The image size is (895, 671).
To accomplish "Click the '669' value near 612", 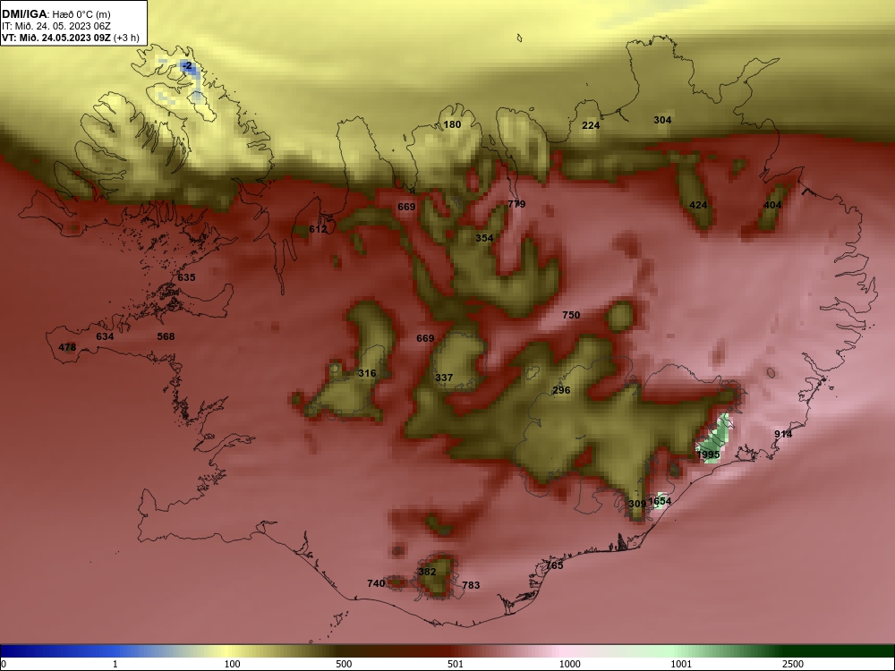I will point(406,207).
